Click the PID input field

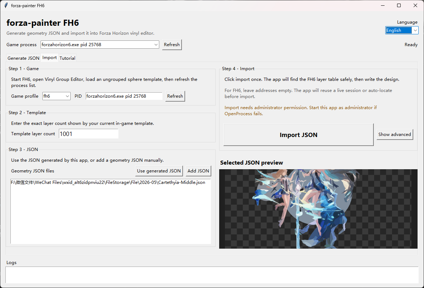tap(124, 96)
